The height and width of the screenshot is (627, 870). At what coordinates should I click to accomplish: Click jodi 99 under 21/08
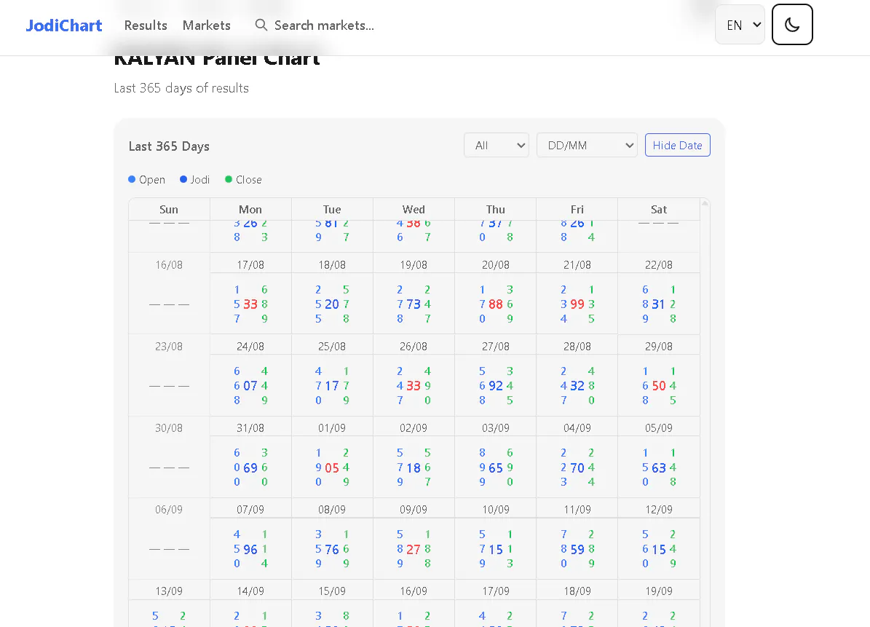(x=577, y=304)
